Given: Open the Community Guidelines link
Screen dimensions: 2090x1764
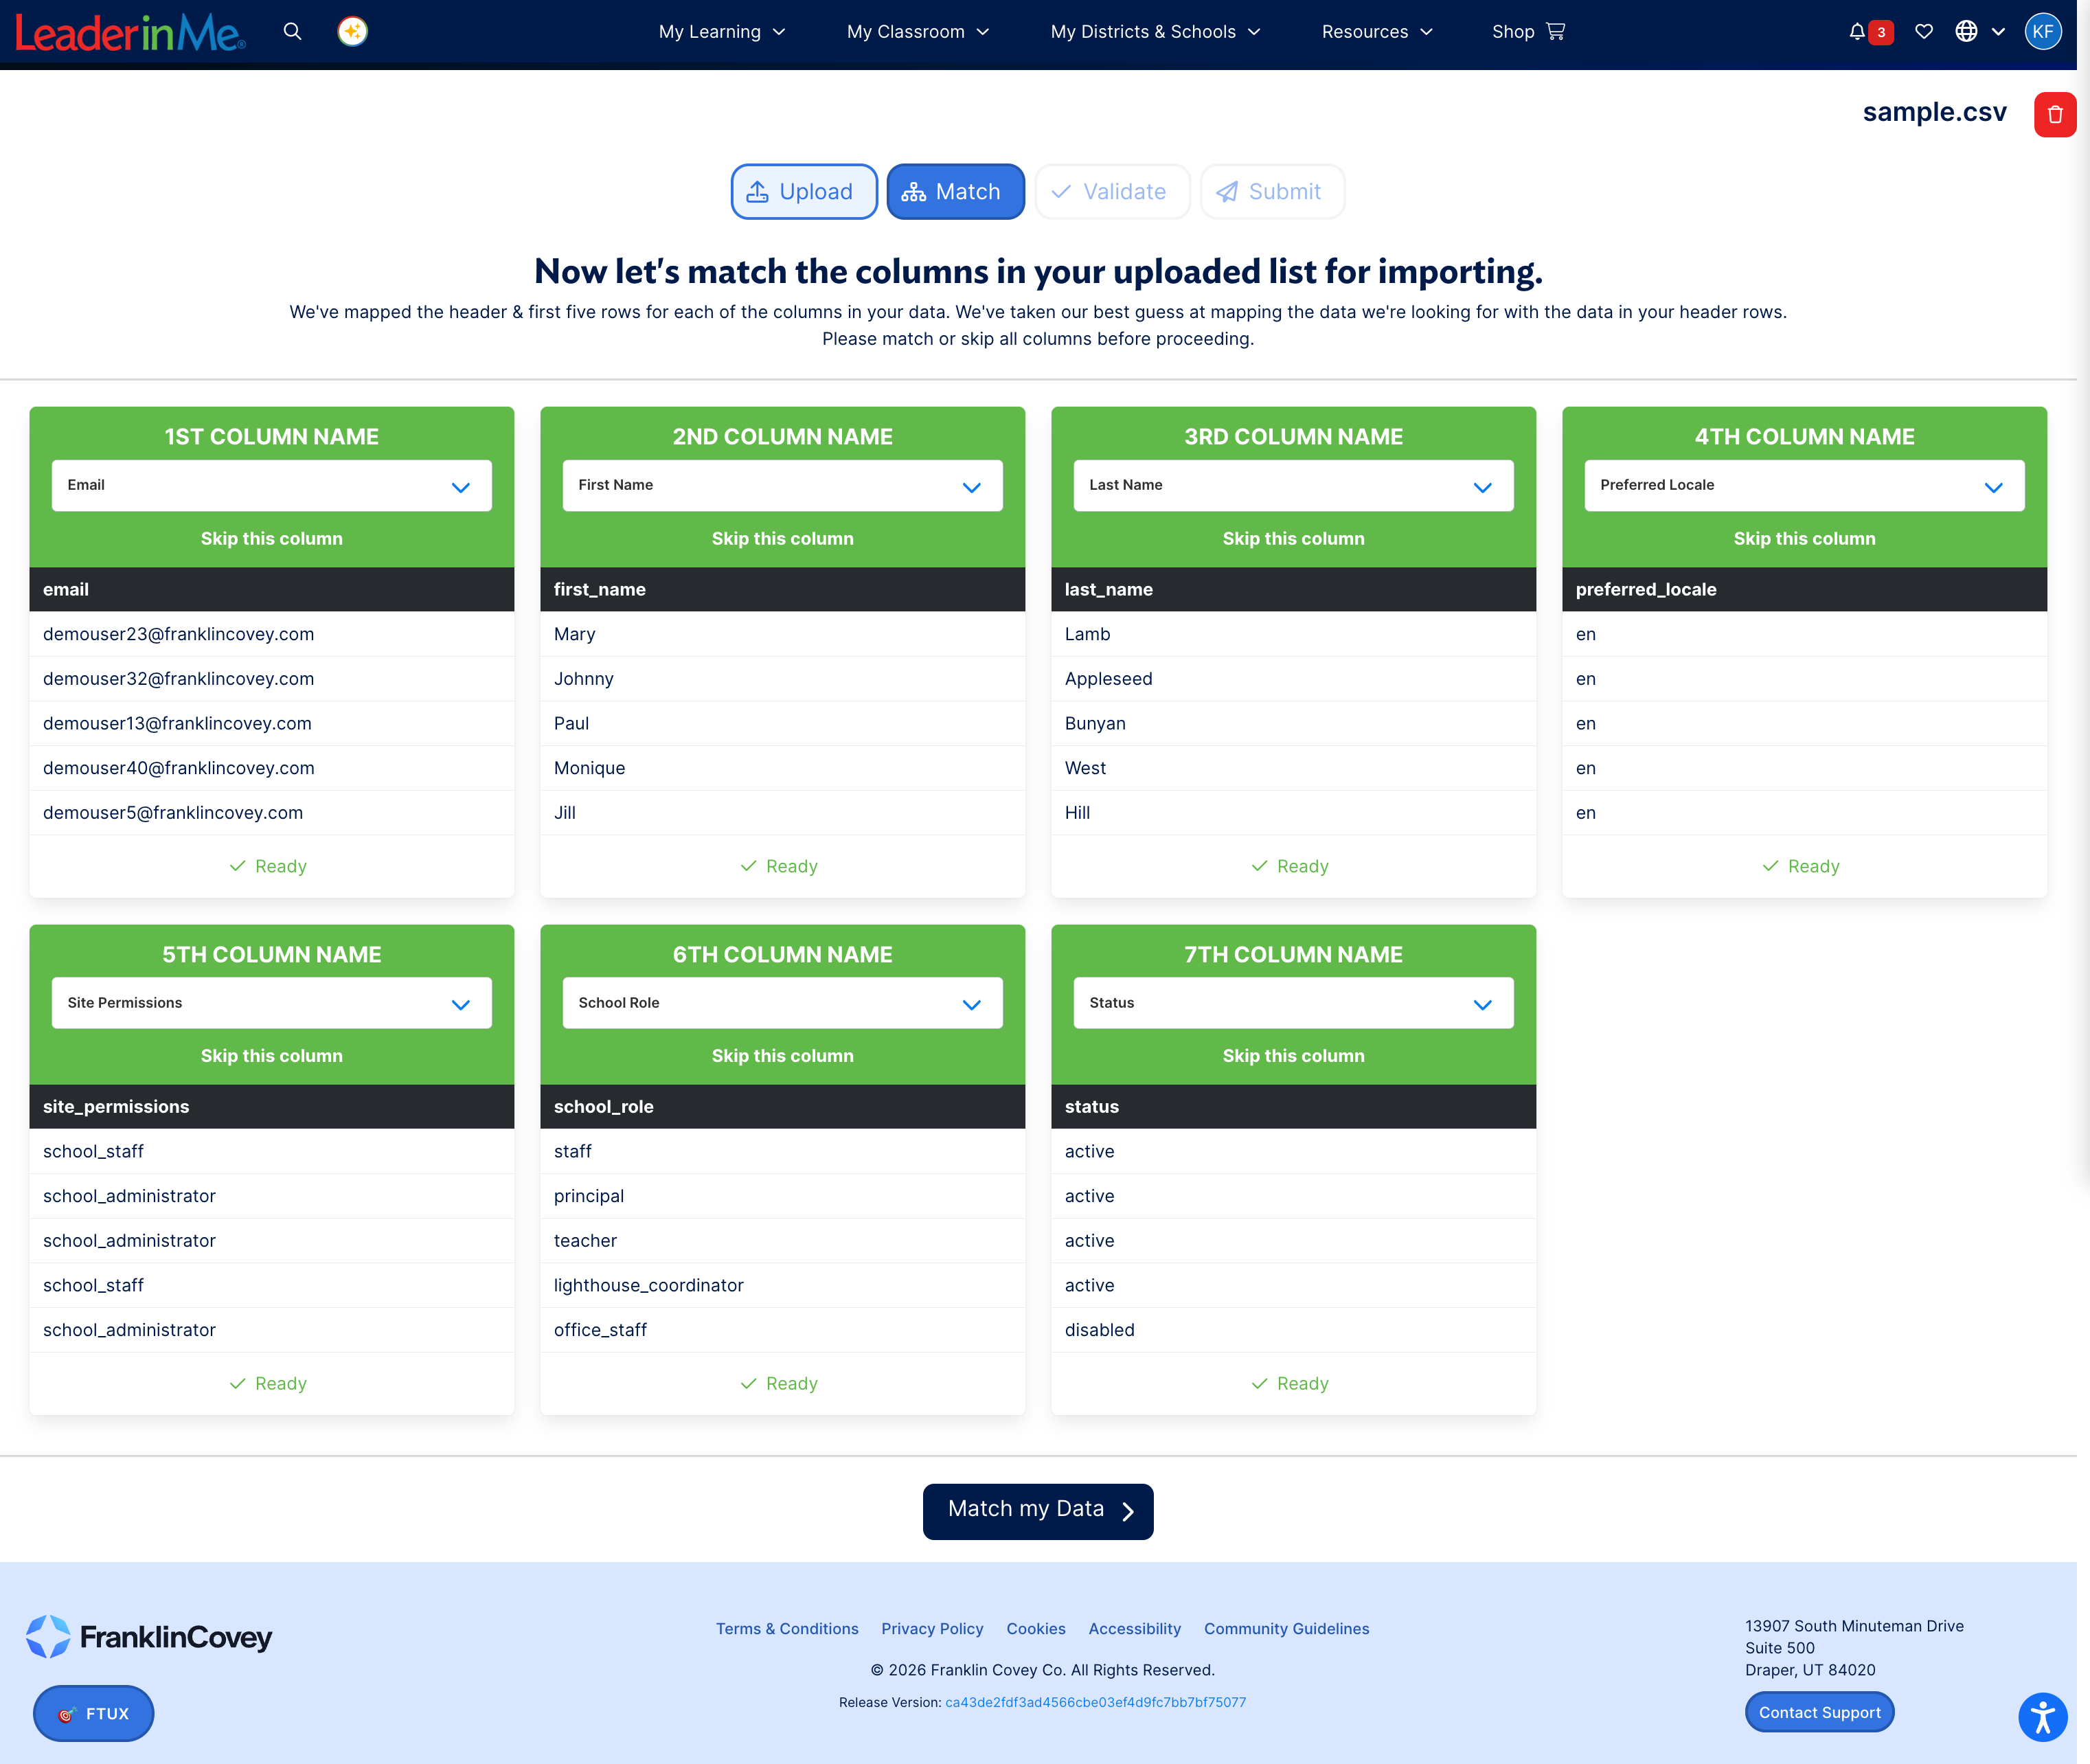Looking at the screenshot, I should tap(1286, 1628).
